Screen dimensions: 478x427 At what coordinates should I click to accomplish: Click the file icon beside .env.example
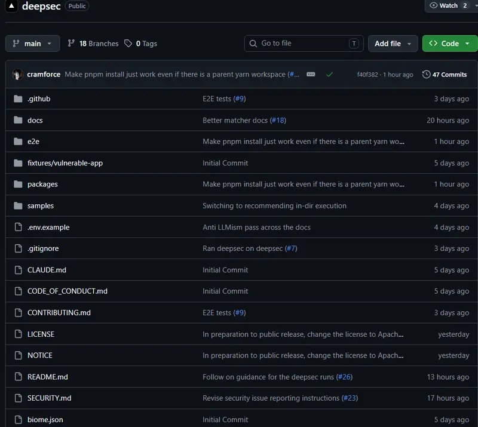coord(19,227)
